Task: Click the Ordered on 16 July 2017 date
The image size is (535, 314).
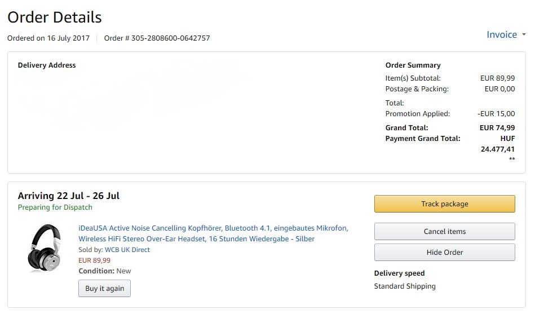Action: click(48, 38)
